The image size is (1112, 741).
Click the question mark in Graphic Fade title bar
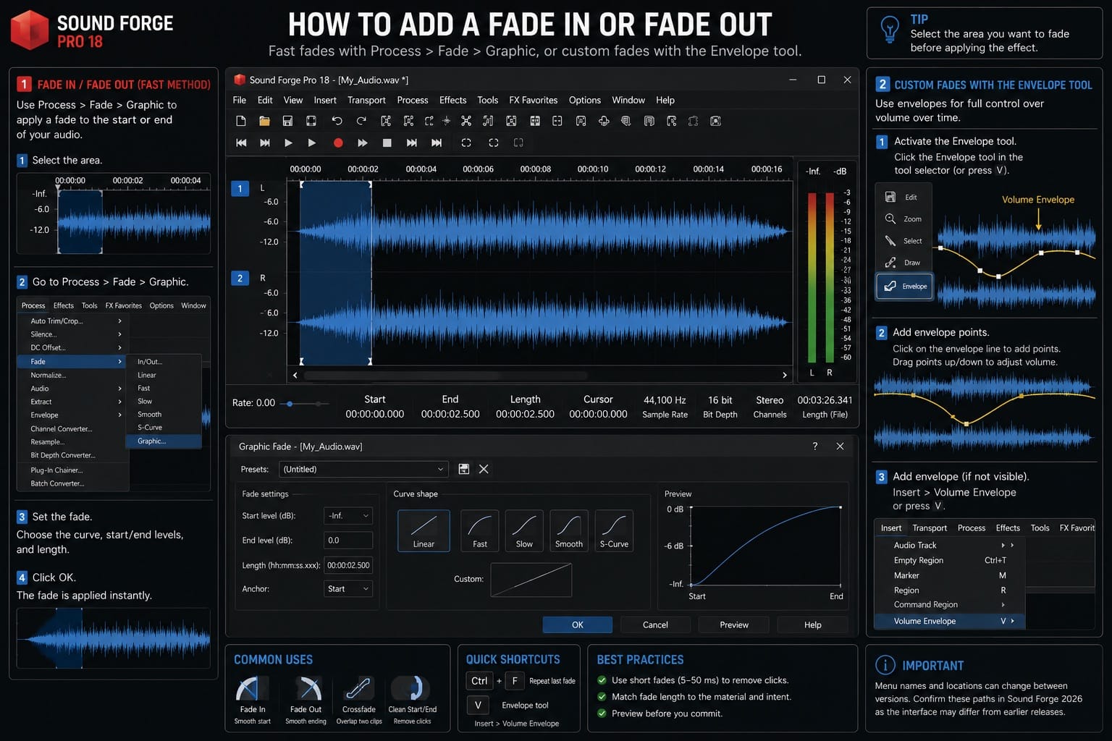pos(815,446)
